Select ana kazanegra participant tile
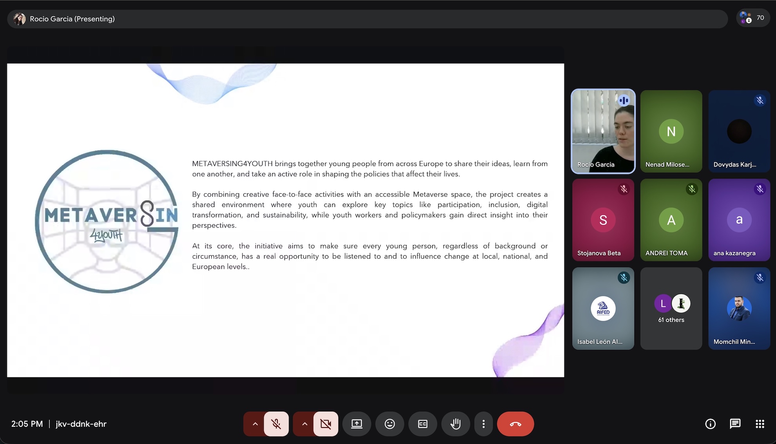 pos(739,220)
